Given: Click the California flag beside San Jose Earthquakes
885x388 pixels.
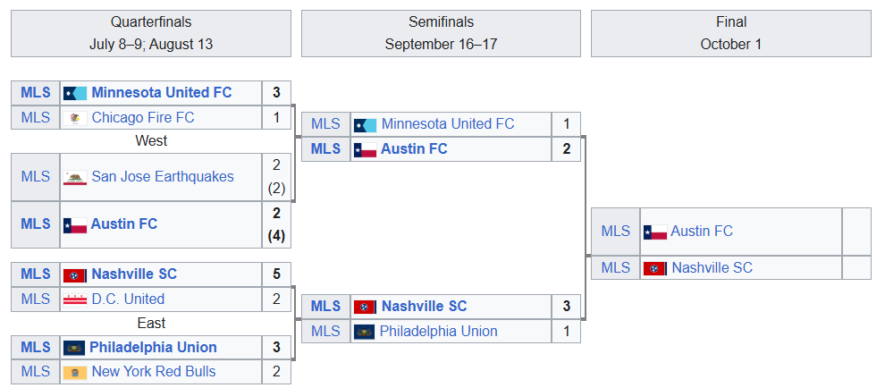Looking at the screenshot, I should 75,177.
